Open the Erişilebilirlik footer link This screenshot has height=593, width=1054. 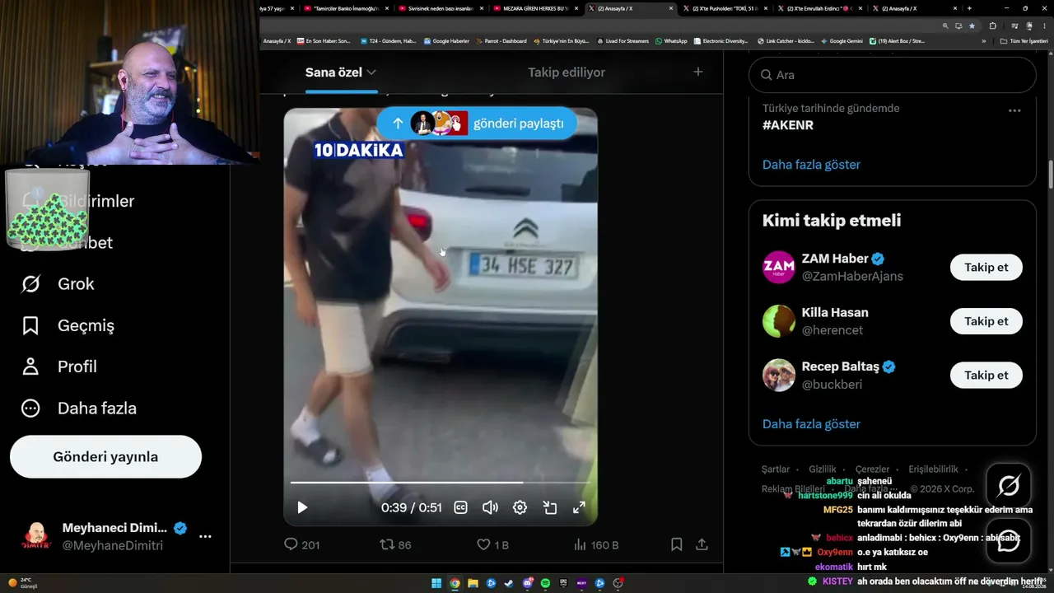pos(933,469)
